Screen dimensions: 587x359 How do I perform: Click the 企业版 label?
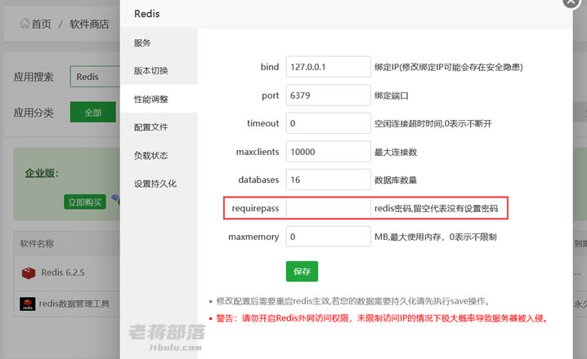tap(42, 173)
